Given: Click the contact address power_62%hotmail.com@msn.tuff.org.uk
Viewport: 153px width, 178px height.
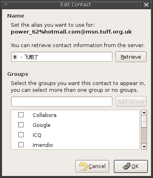Looking at the screenshot, I should point(71,32).
